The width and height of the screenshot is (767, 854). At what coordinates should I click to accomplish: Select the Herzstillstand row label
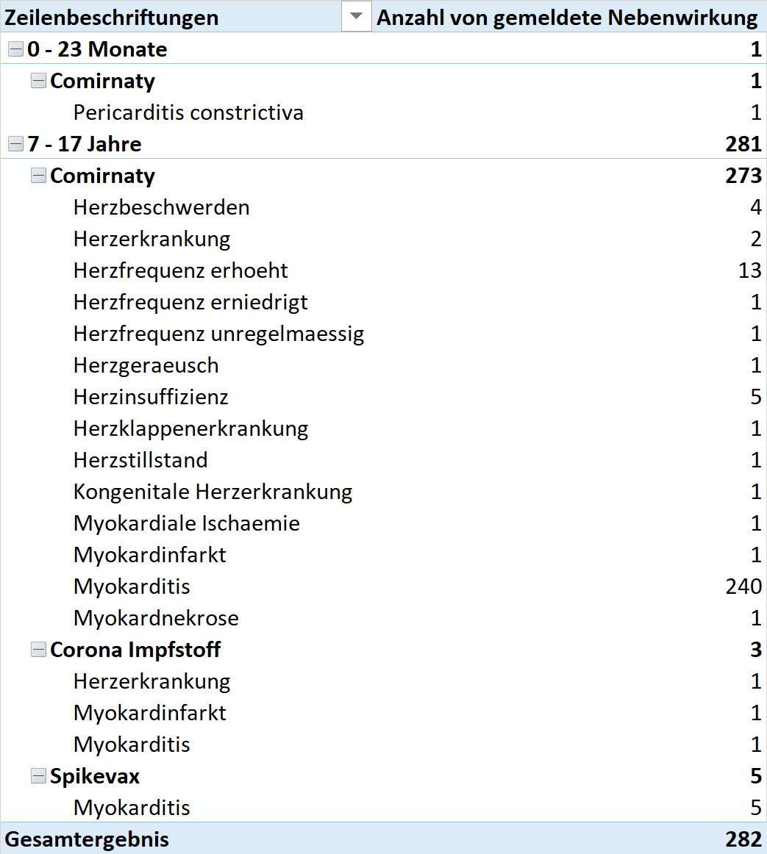tap(140, 459)
